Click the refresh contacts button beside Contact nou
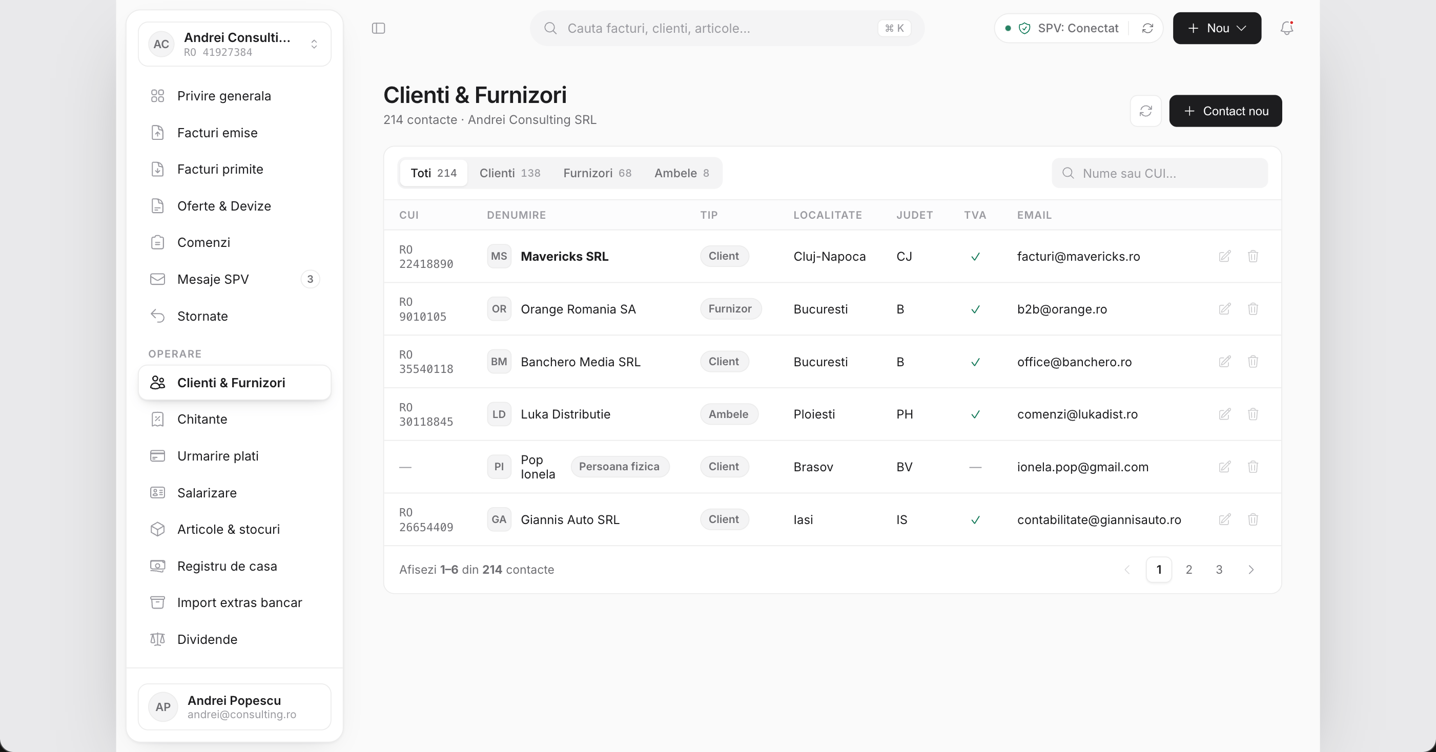The width and height of the screenshot is (1436, 752). pyautogui.click(x=1145, y=111)
